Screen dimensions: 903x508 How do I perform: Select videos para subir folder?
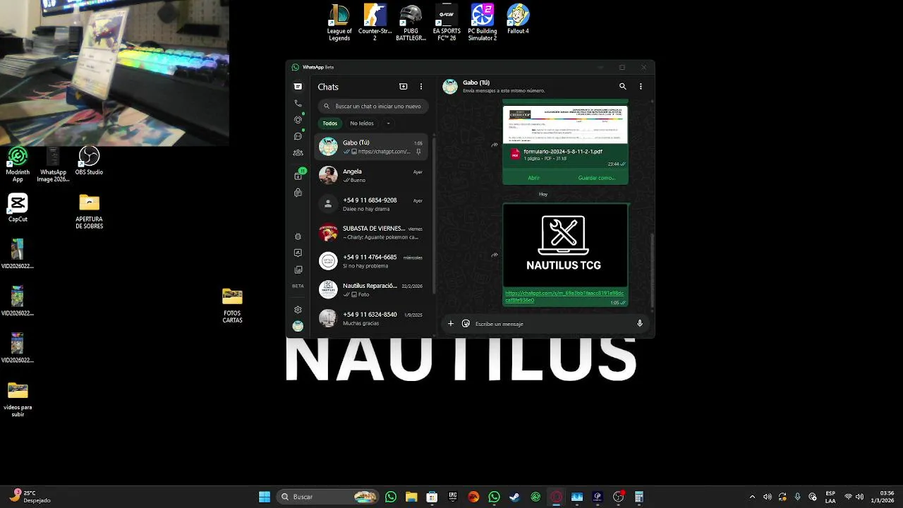pyautogui.click(x=18, y=400)
